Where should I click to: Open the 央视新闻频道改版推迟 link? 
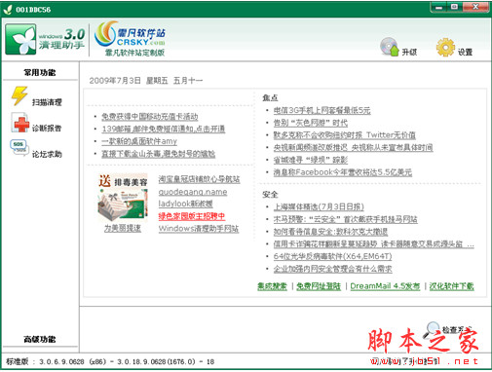353,148
